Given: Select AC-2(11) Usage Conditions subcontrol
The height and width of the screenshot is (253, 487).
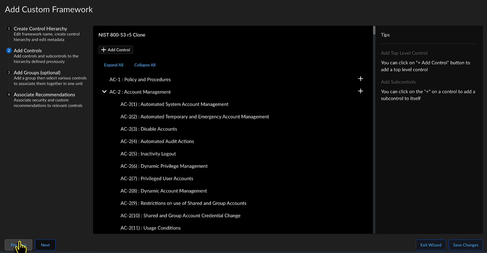Looking at the screenshot, I should (x=150, y=228).
